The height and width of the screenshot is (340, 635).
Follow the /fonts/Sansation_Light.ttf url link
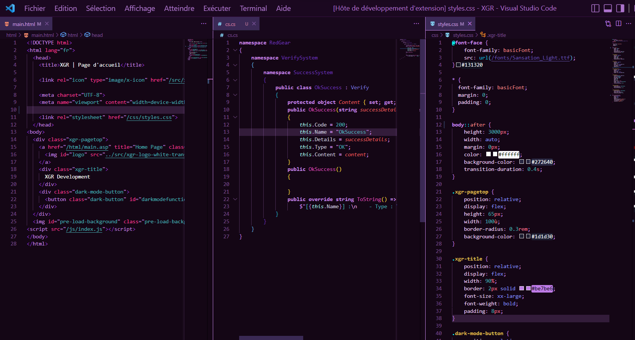click(531, 58)
